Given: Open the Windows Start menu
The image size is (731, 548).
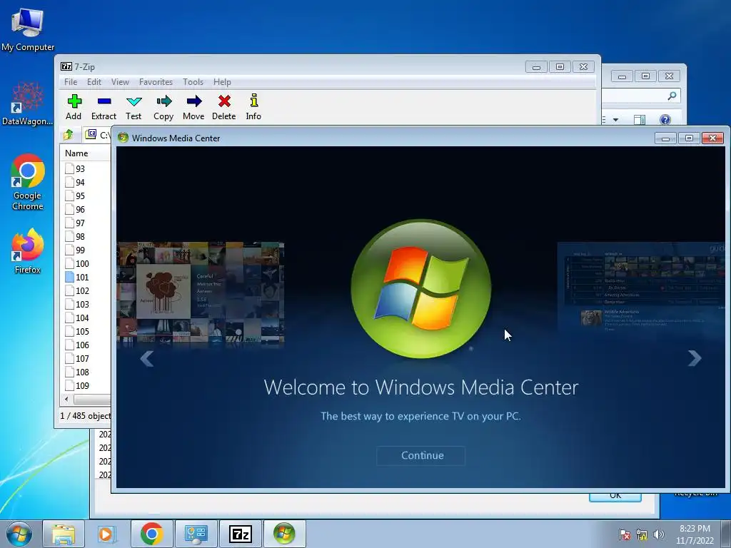Looking at the screenshot, I should (x=19, y=534).
